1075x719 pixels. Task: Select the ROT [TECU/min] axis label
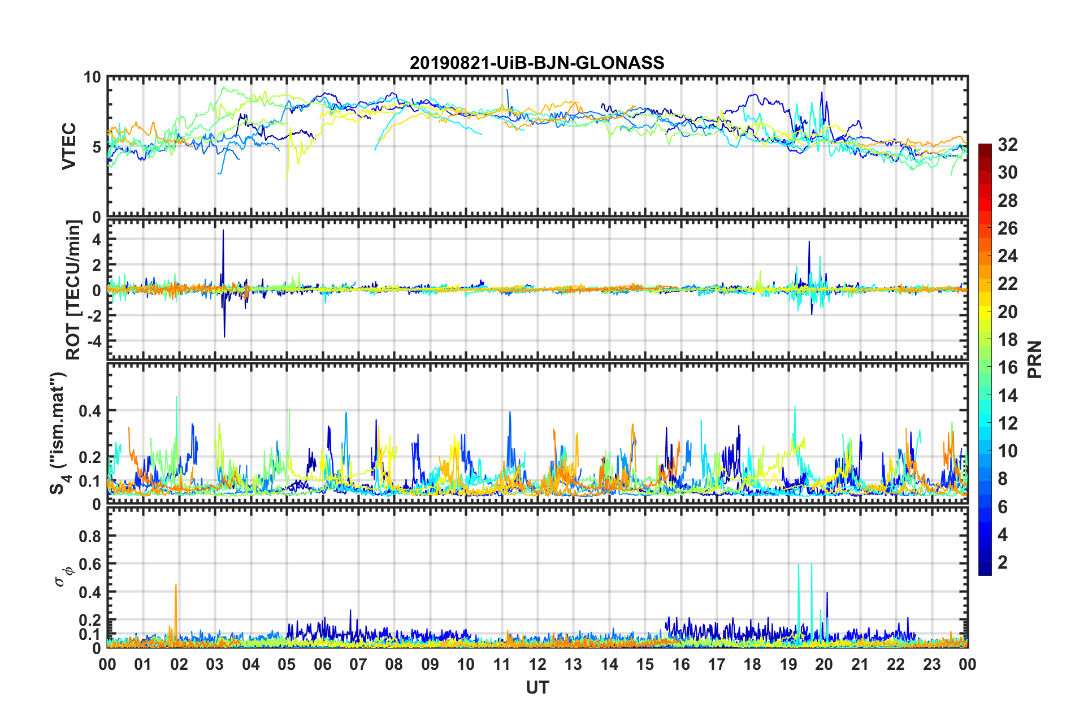point(73,290)
